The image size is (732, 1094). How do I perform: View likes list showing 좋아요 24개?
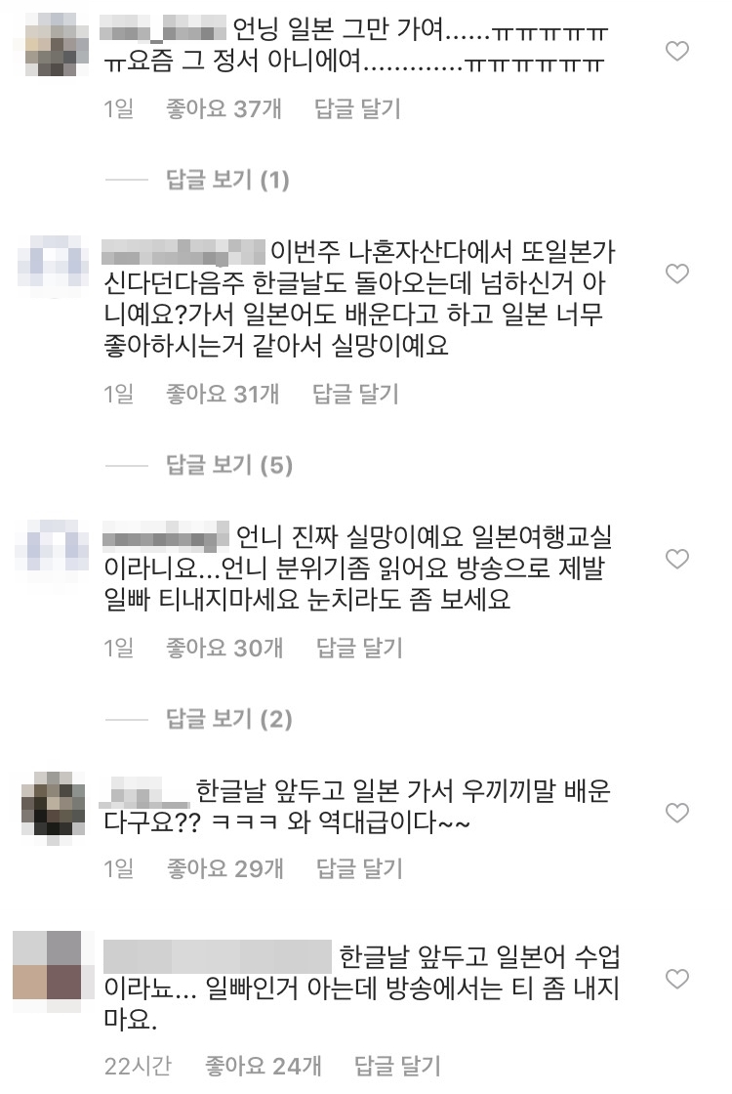pos(263,1066)
